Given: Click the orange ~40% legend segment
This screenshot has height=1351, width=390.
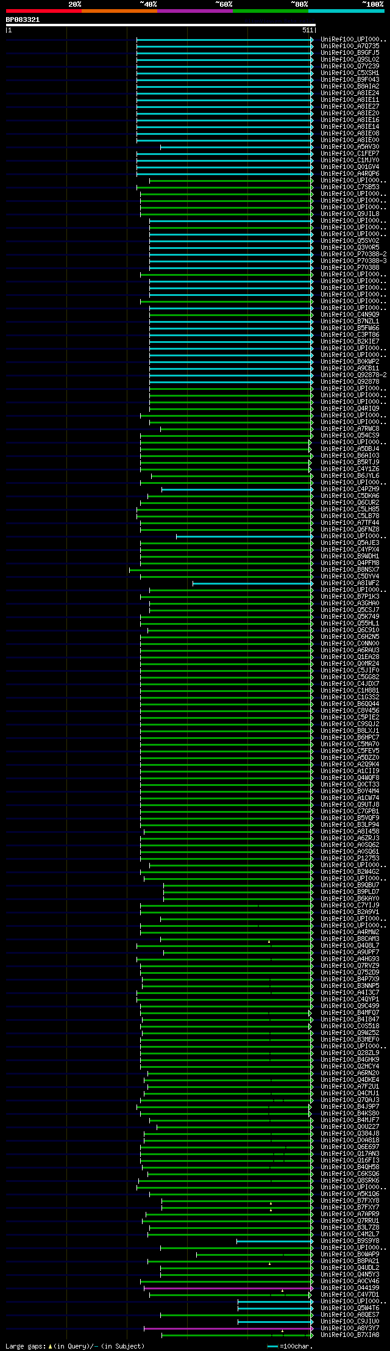Looking at the screenshot, I should point(119,11).
